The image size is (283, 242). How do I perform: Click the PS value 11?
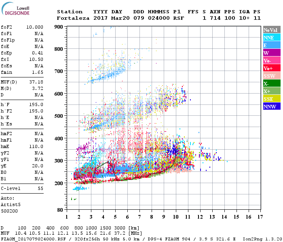257,18
